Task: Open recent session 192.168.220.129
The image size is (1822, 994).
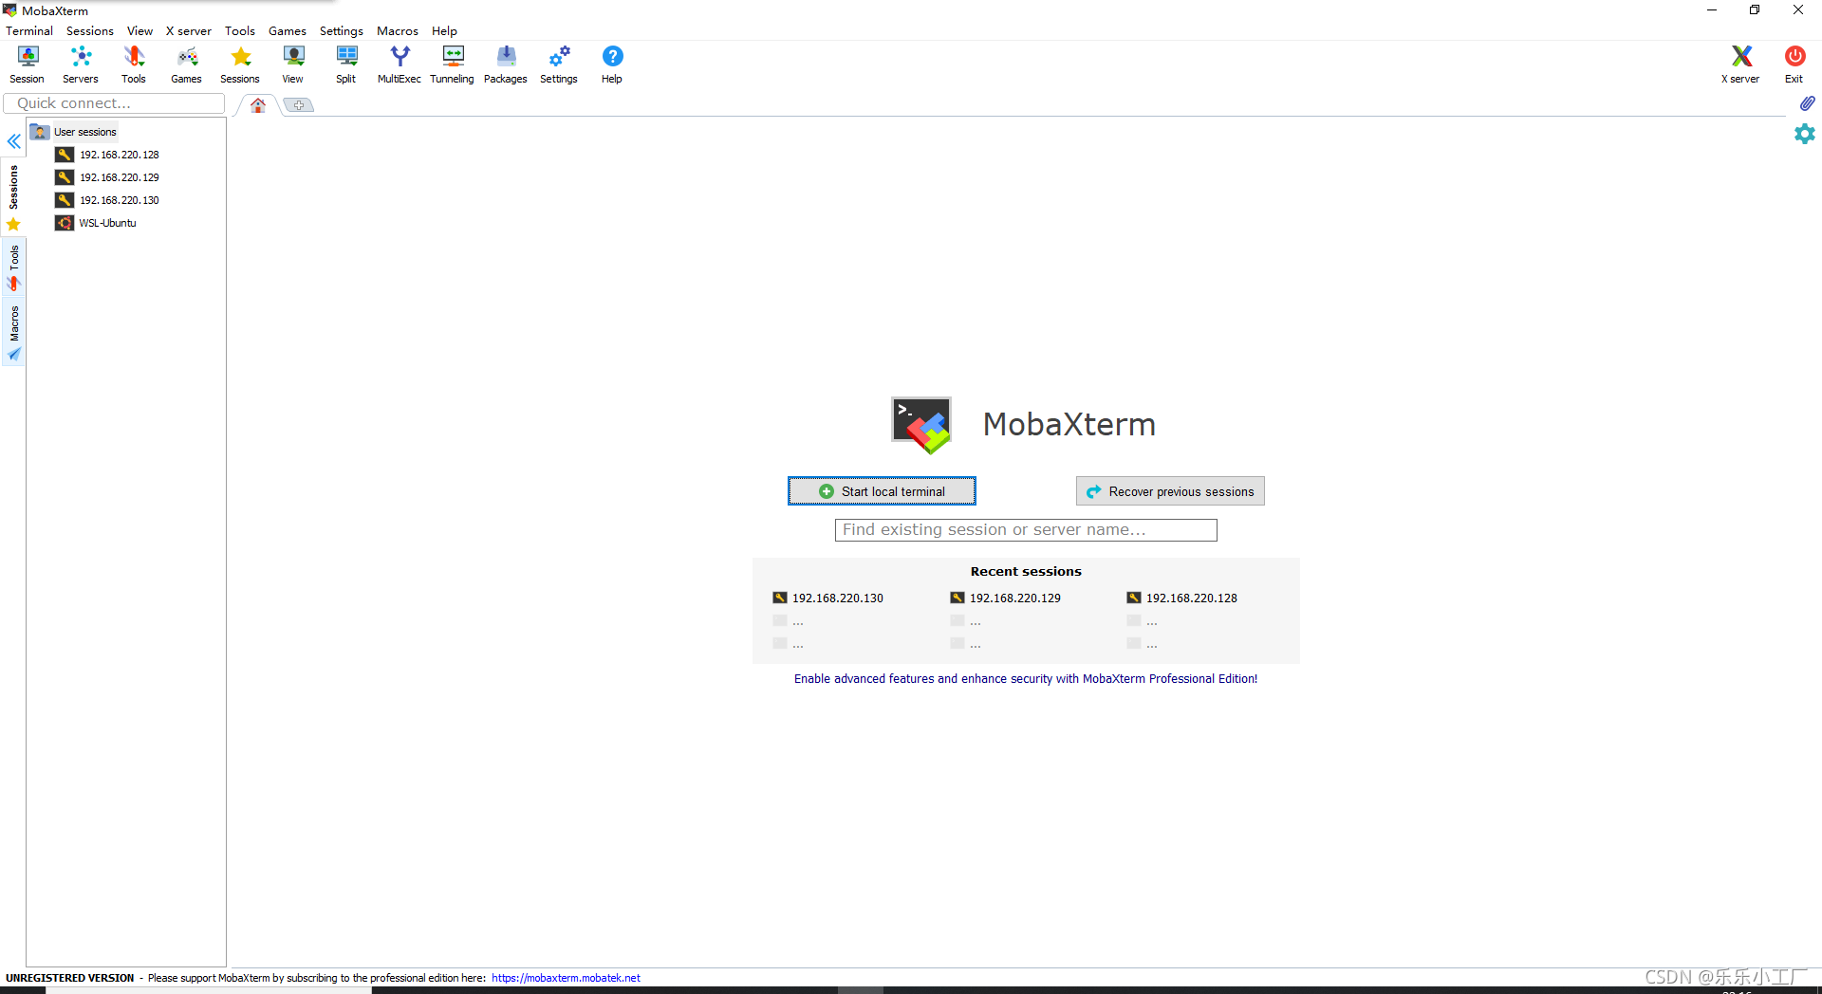Action: [1006, 598]
